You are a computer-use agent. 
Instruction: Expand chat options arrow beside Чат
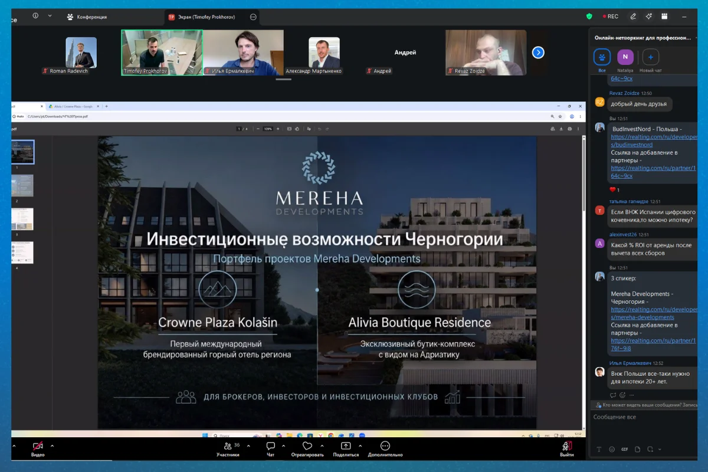[283, 446]
